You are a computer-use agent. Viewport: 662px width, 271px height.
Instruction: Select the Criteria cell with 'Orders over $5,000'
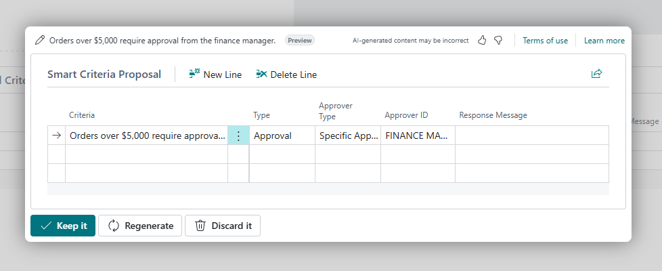coord(146,135)
